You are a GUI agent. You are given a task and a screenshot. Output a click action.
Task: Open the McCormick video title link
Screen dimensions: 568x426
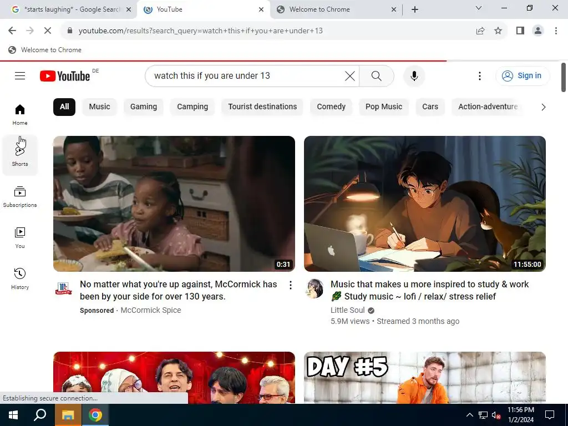tap(178, 290)
